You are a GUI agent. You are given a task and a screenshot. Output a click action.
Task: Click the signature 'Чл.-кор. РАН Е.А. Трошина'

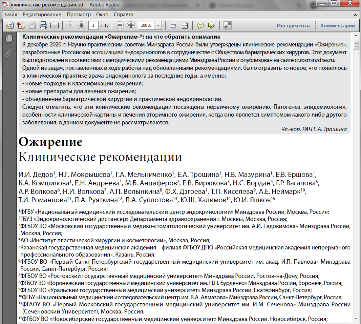click(314, 129)
